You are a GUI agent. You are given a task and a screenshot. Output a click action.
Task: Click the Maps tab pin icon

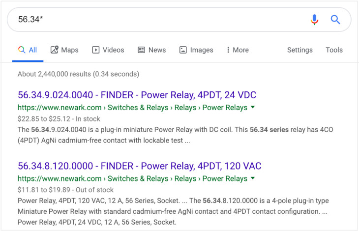click(54, 50)
